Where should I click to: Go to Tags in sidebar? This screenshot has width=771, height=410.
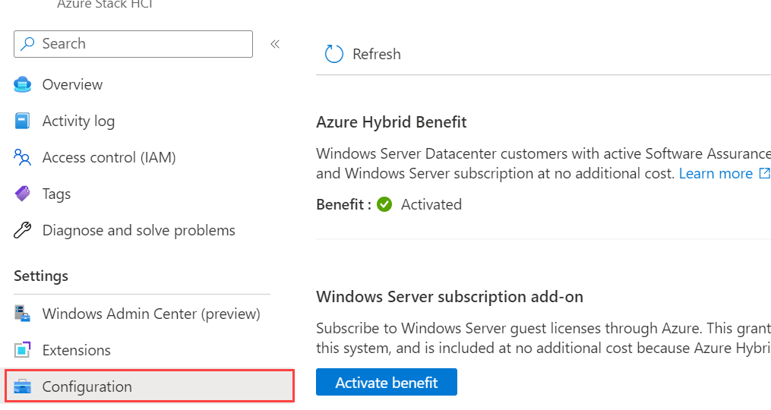point(56,194)
